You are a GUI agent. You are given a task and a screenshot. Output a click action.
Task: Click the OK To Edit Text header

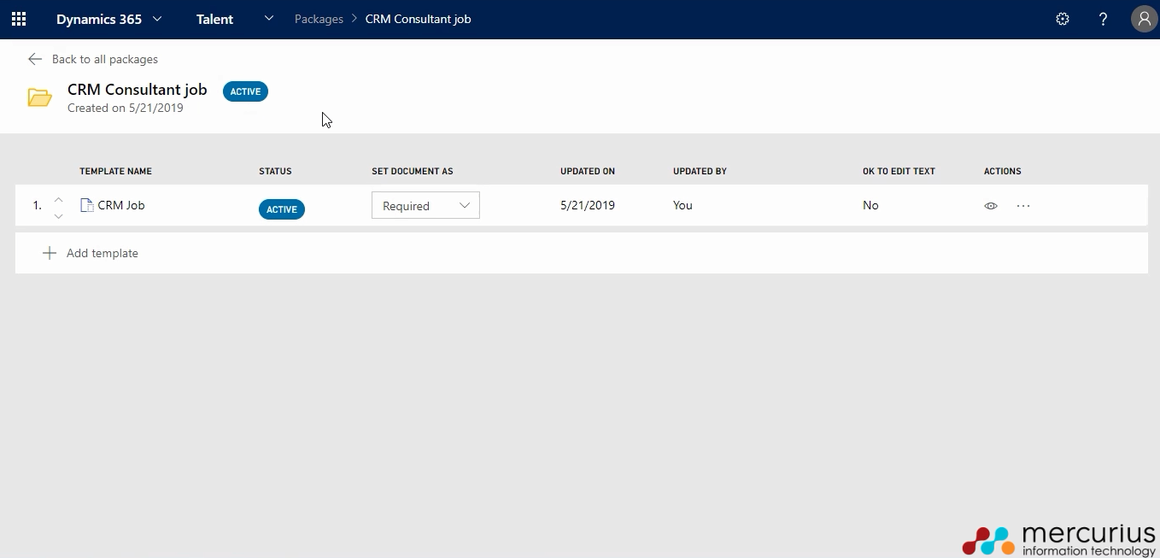point(899,171)
